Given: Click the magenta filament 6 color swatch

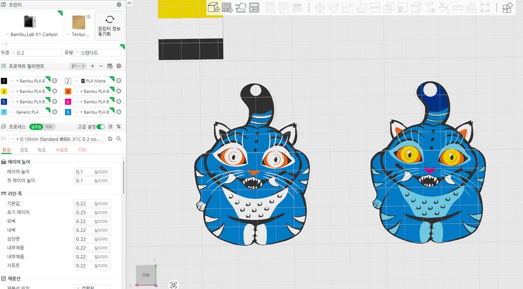Looking at the screenshot, I should [x=68, y=102].
